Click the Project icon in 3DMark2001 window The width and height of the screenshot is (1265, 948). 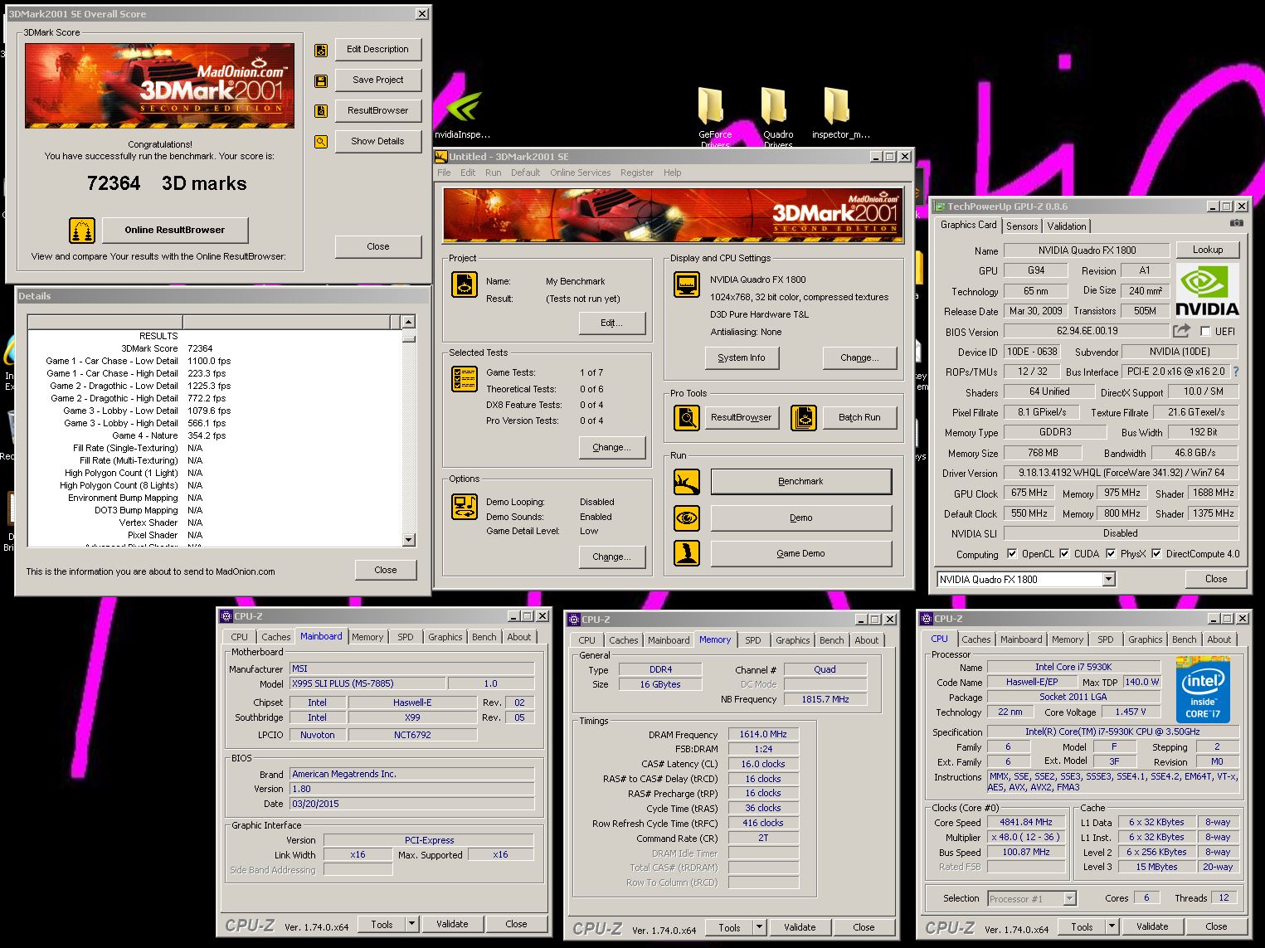(x=465, y=284)
